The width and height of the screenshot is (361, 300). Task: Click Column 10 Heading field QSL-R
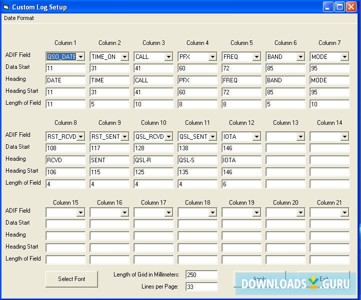click(x=153, y=160)
